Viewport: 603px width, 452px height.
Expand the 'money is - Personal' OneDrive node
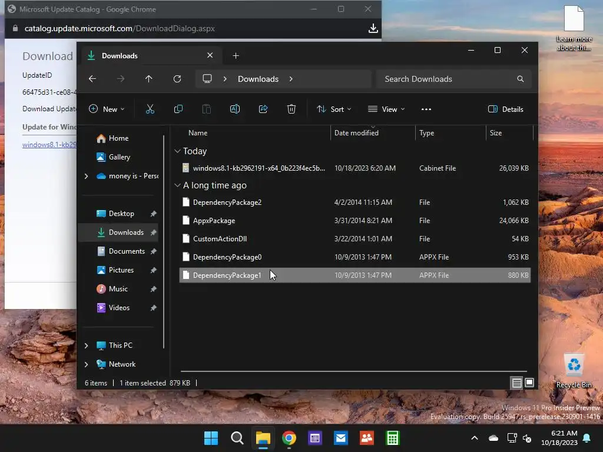(86, 176)
